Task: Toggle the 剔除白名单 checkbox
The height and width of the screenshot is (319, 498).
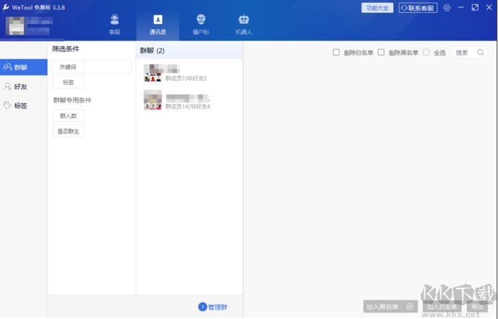Action: pos(336,52)
